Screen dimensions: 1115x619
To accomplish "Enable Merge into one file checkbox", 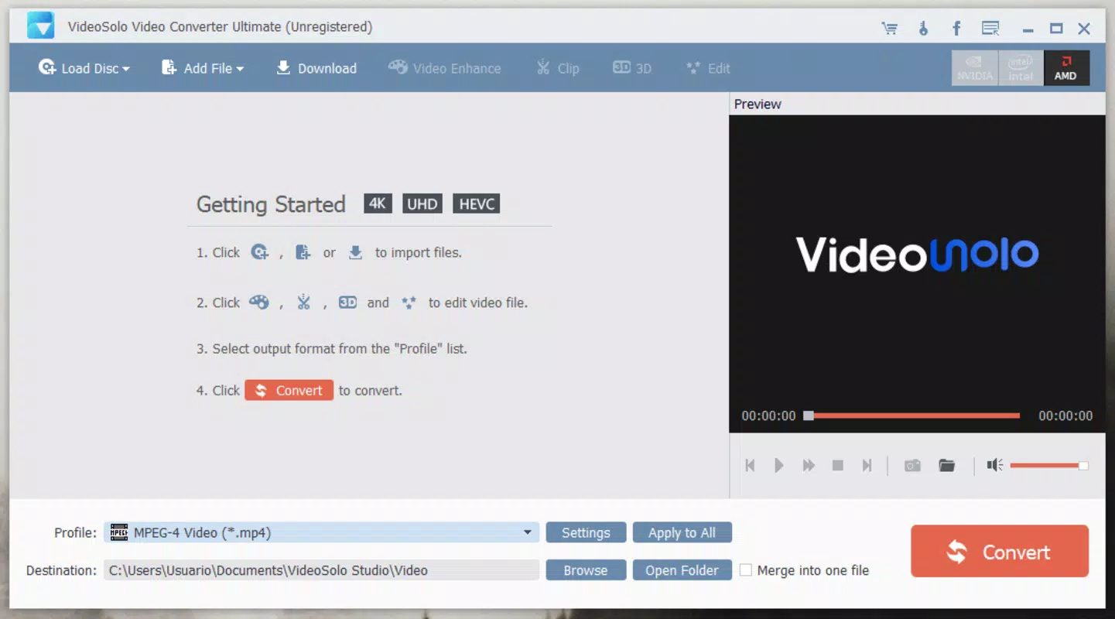I will click(746, 570).
